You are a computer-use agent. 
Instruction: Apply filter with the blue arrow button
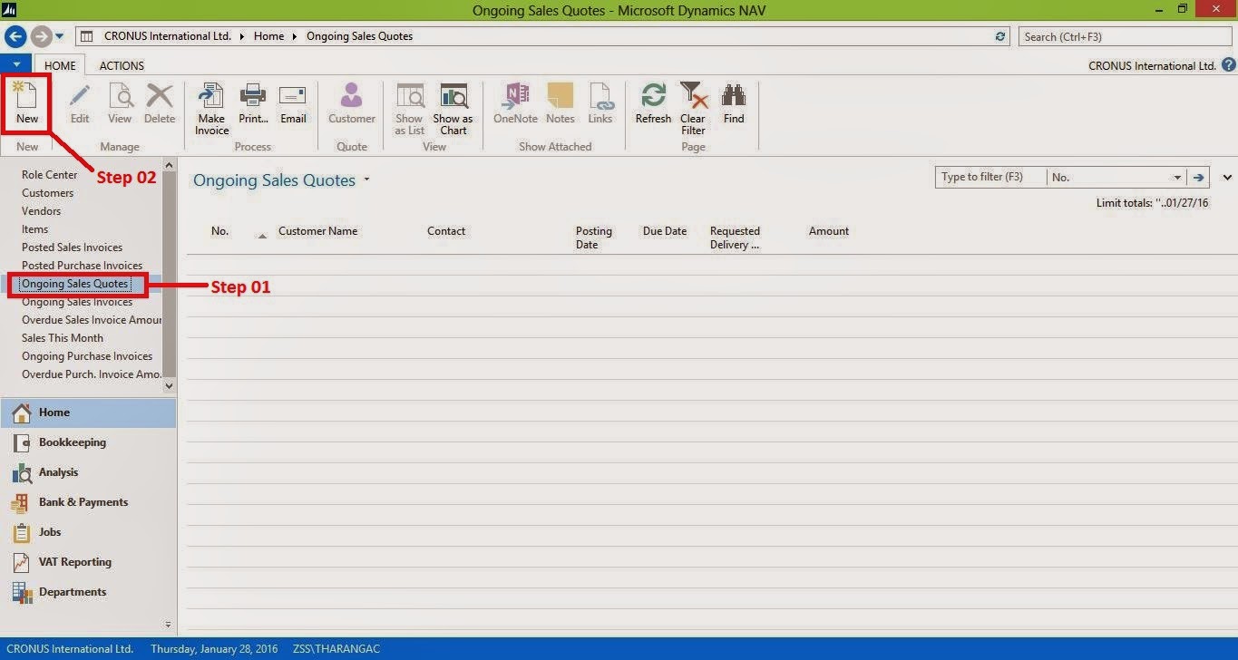[x=1199, y=178]
